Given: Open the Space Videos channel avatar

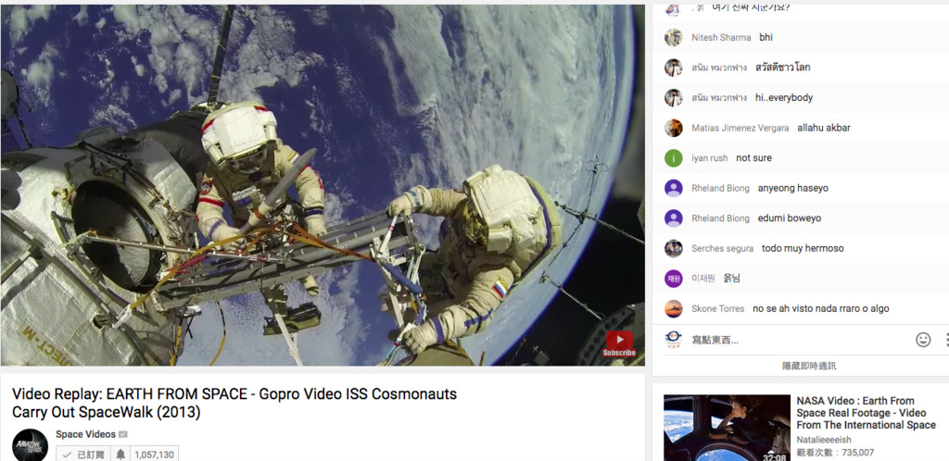Looking at the screenshot, I should [30, 444].
